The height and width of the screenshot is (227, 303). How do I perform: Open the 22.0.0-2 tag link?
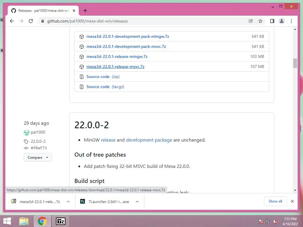coord(38,141)
